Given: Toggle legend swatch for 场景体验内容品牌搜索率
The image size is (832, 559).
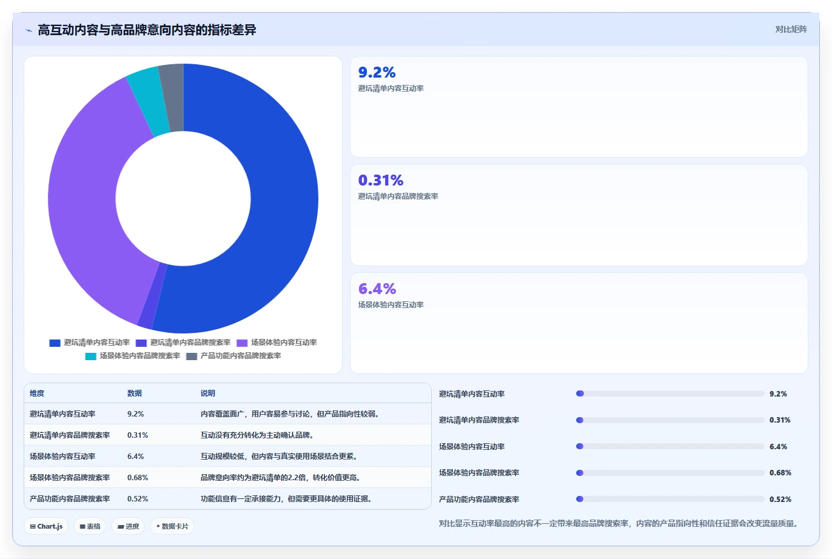Looking at the screenshot, I should pyautogui.click(x=90, y=356).
